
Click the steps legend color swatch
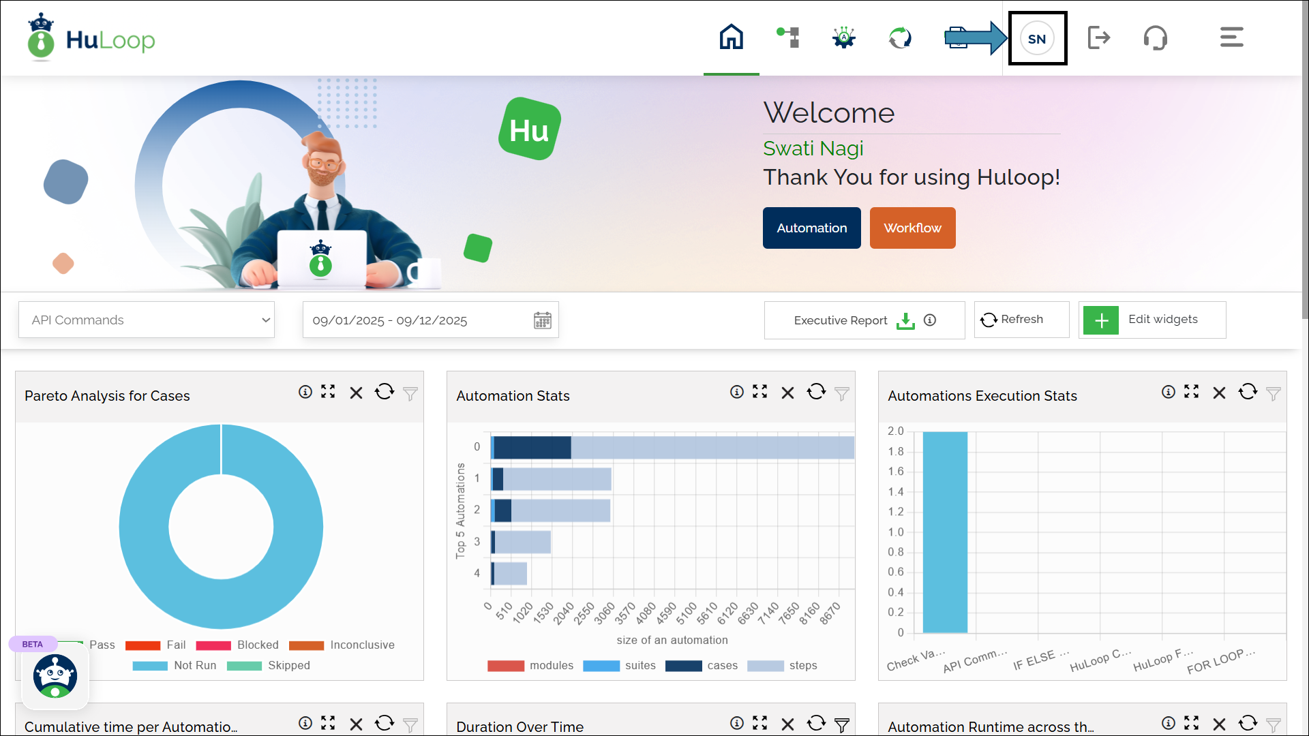click(x=765, y=666)
